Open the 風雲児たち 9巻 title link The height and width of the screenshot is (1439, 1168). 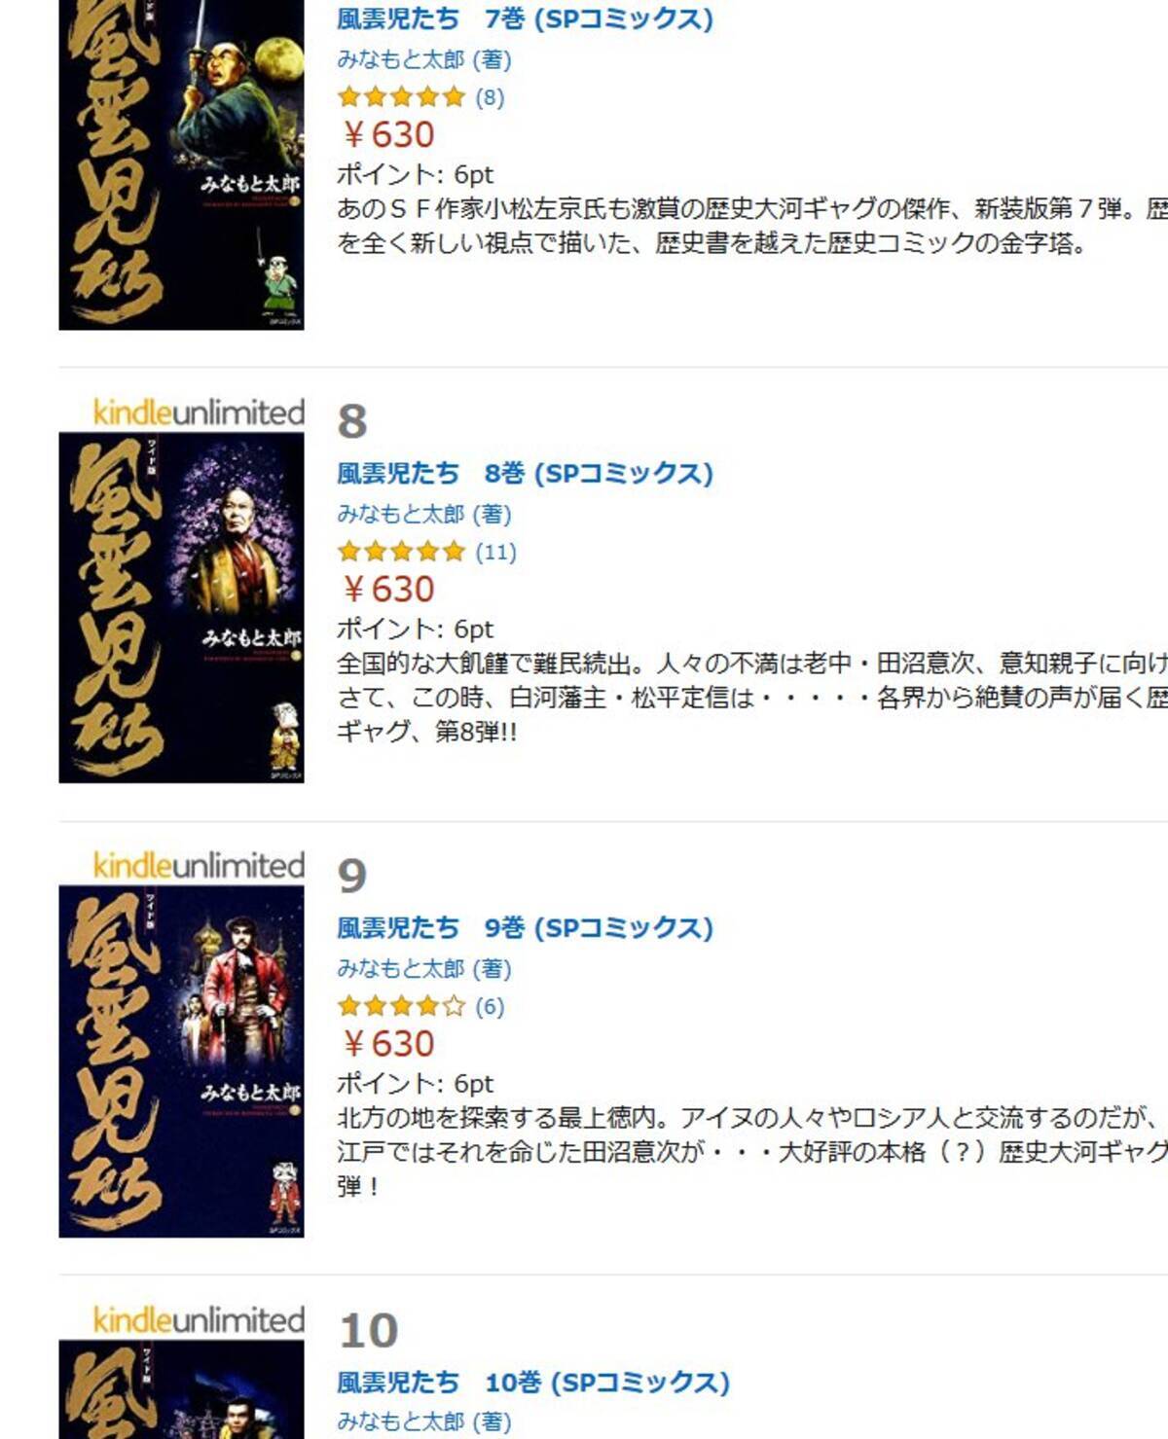pyautogui.click(x=525, y=927)
